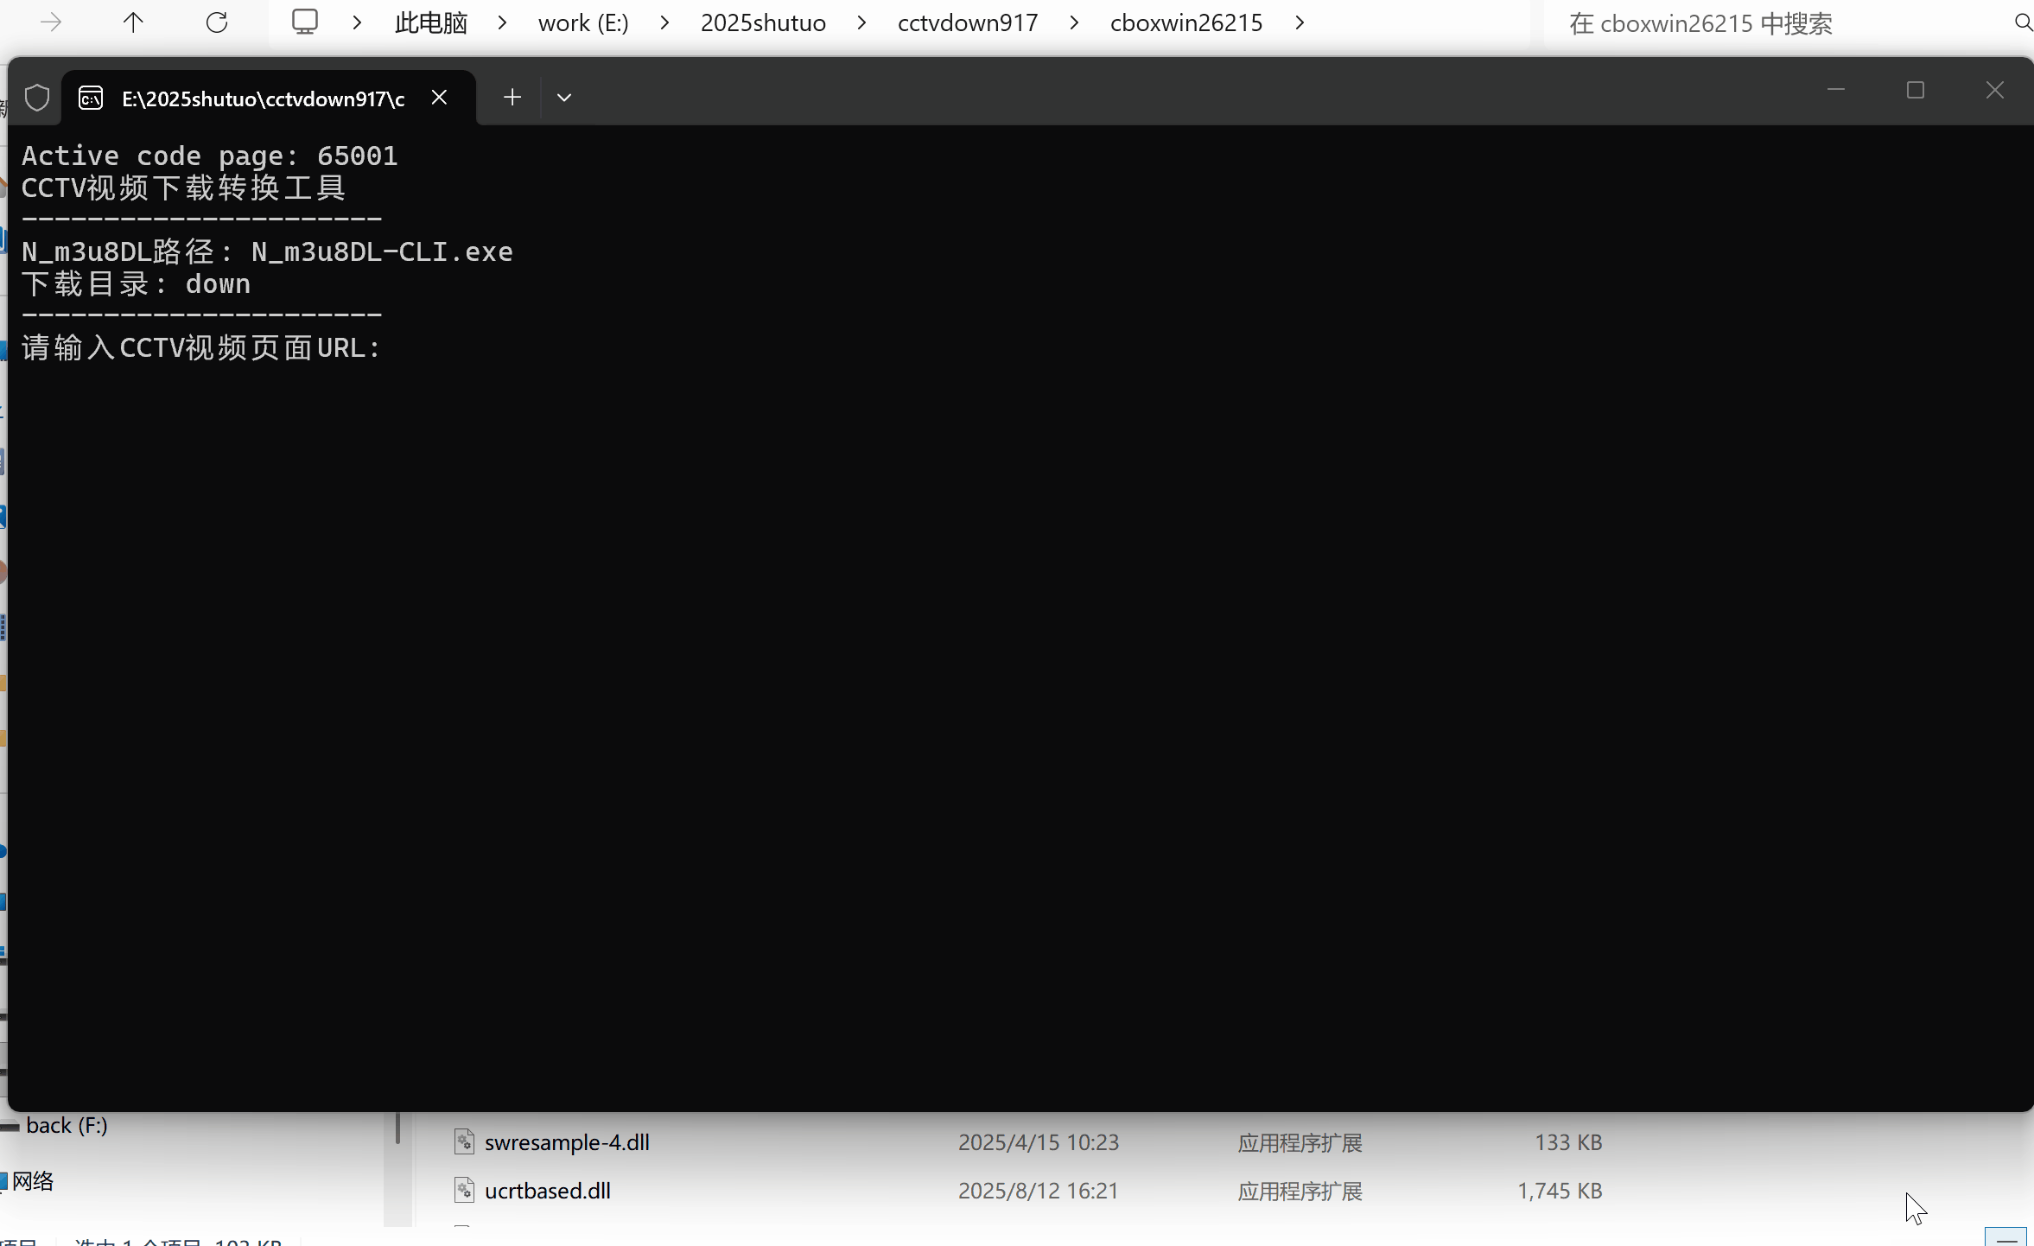
Task: Click the swresample-4.dll file icon
Action: (464, 1141)
